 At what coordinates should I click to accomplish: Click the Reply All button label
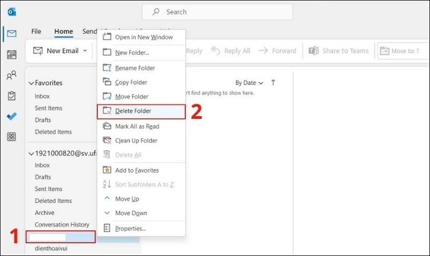(237, 51)
